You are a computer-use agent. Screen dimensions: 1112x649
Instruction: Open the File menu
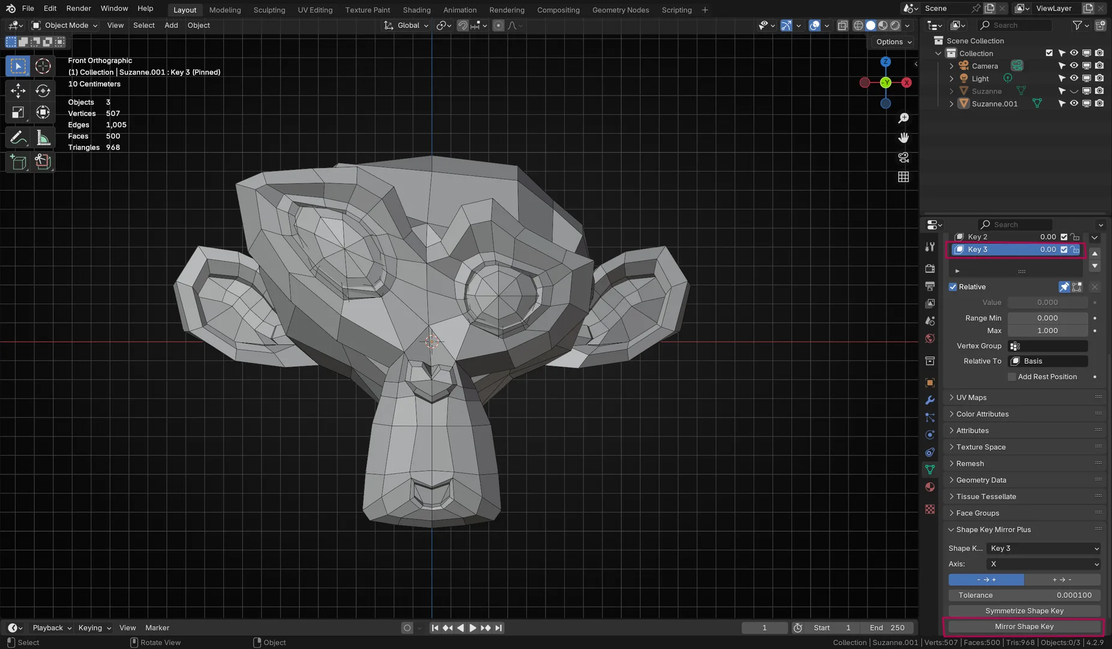[x=28, y=8]
